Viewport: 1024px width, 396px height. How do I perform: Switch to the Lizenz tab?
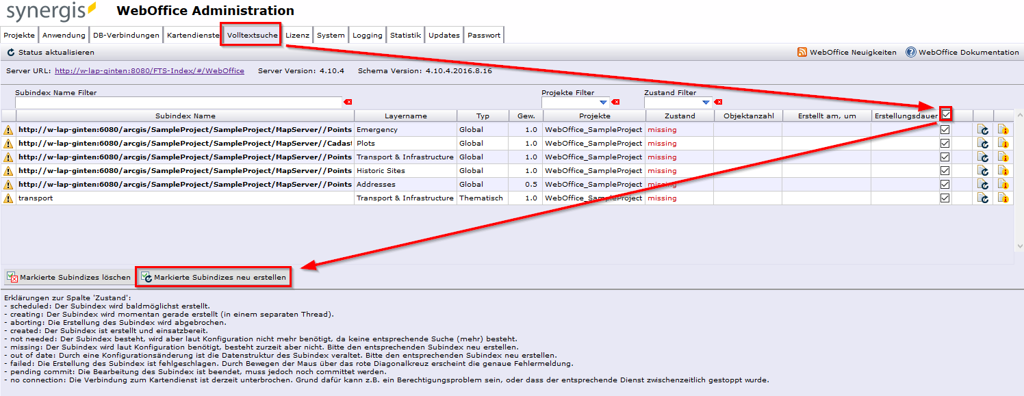click(297, 34)
